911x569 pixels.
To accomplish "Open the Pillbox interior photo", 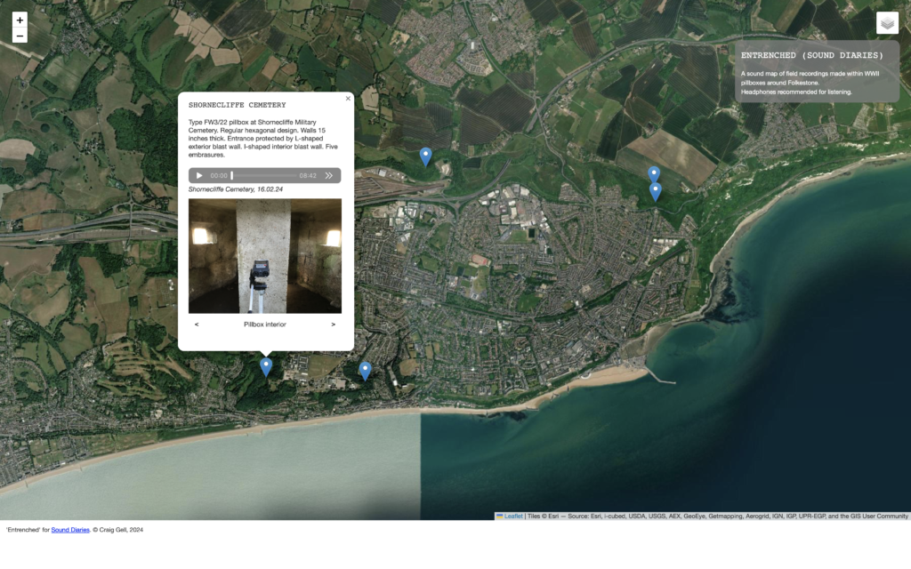I will click(x=265, y=256).
